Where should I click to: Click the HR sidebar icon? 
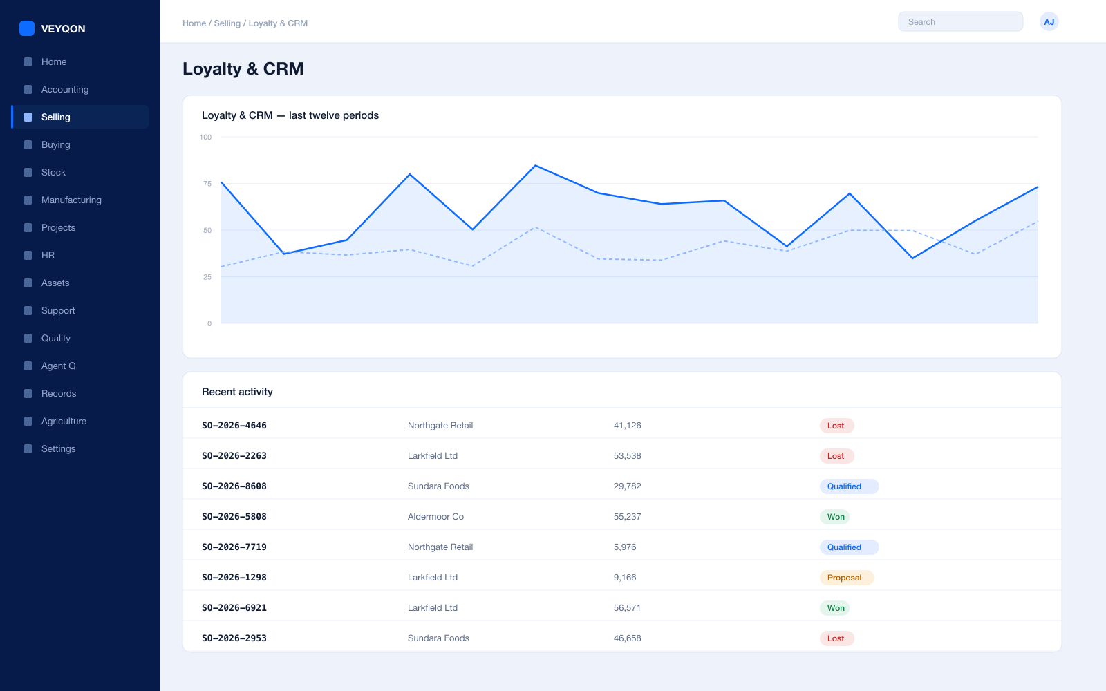[x=28, y=255]
